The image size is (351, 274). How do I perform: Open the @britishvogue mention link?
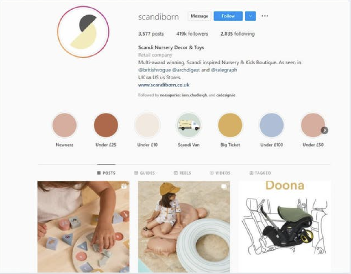pos(154,70)
